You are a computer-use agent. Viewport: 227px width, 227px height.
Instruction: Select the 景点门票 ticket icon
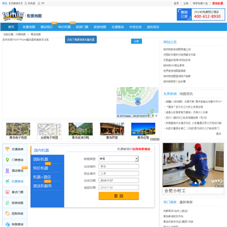click(8, 192)
